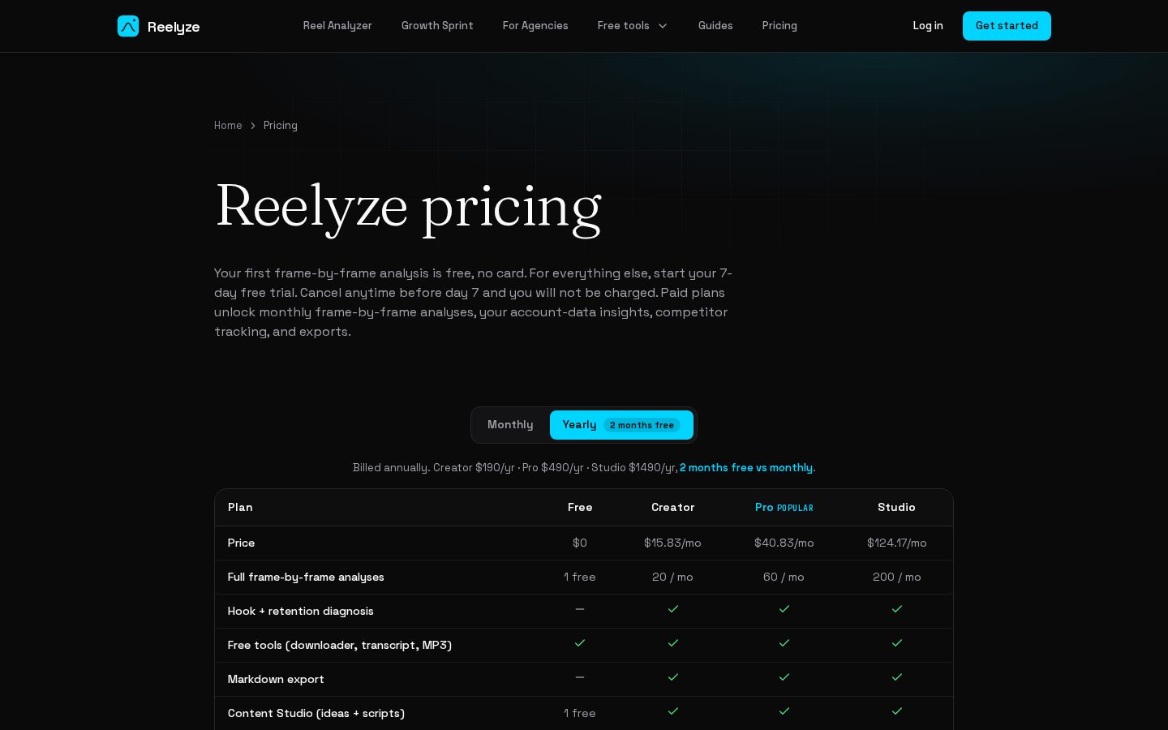
Task: Click Free tools row checkmark under Pro
Action: pyautogui.click(x=784, y=643)
